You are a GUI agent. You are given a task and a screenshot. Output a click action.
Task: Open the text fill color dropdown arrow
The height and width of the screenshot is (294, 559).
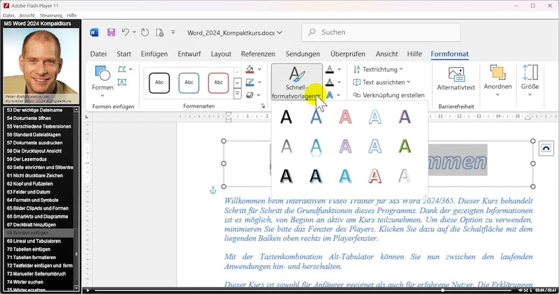point(340,69)
